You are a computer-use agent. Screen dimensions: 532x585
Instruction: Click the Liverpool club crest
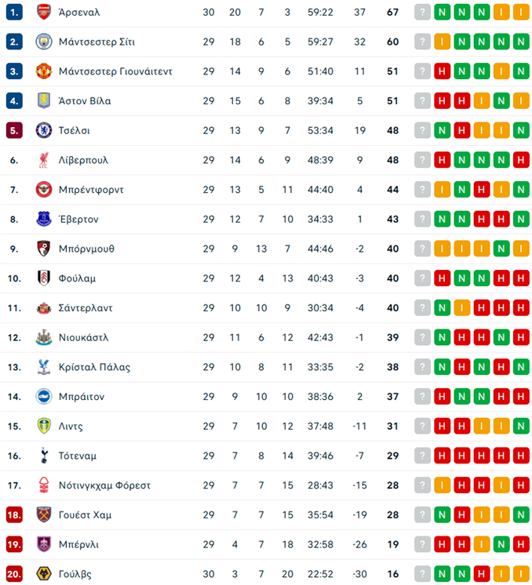coord(43,160)
